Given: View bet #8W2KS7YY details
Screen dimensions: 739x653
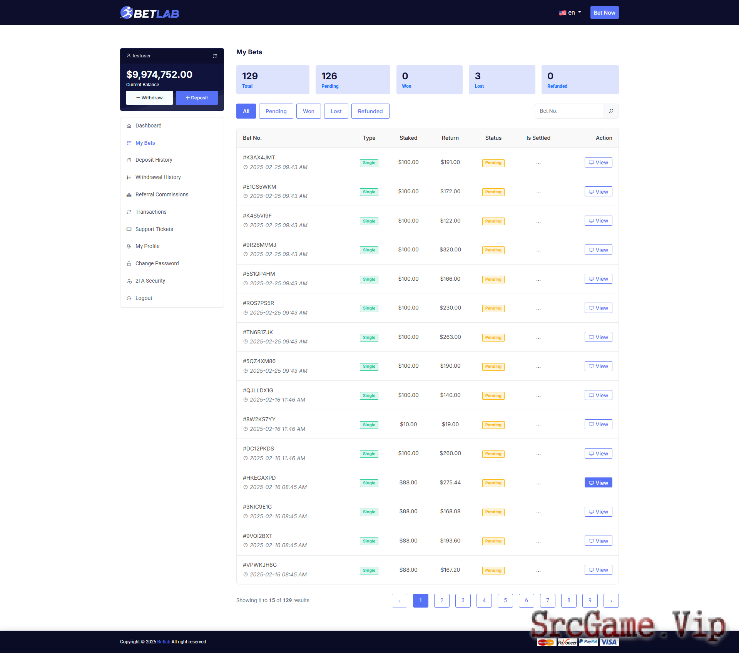Looking at the screenshot, I should click(x=598, y=425).
